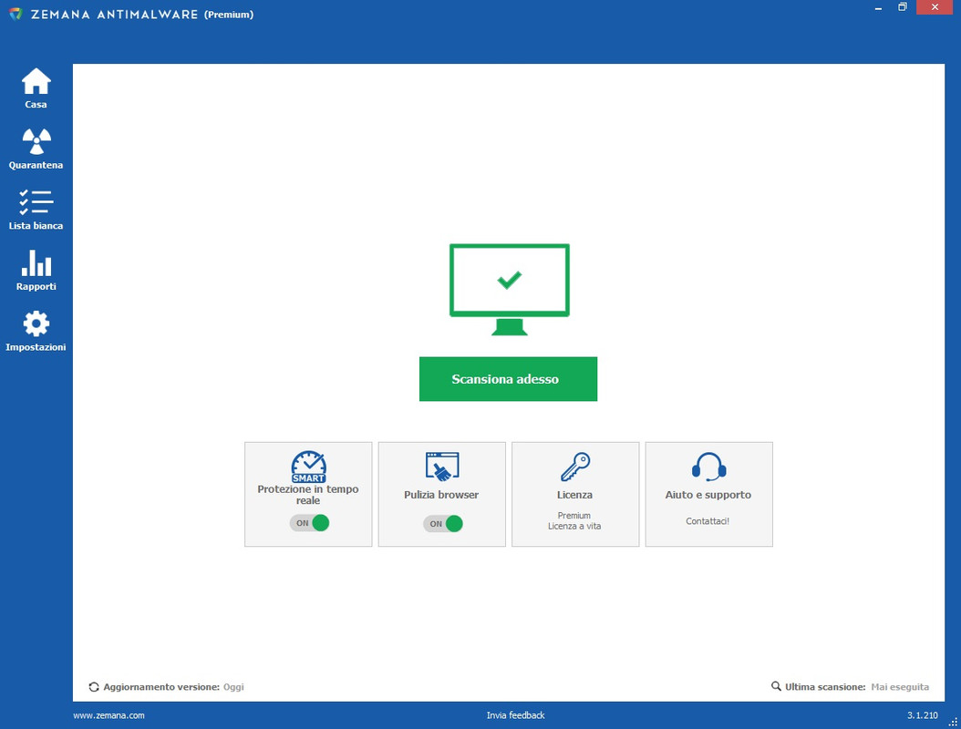Click the Aiuto e supporto title
Screen dimensions: 961x729
pos(708,495)
